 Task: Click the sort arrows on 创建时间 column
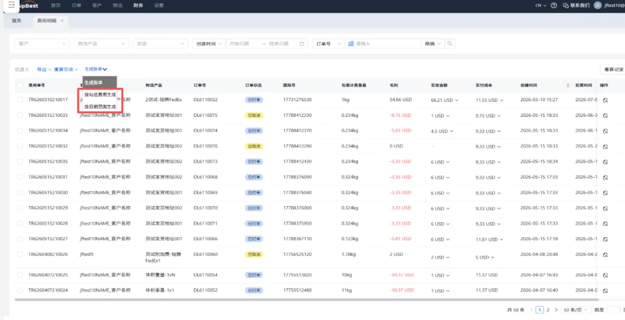[568, 86]
